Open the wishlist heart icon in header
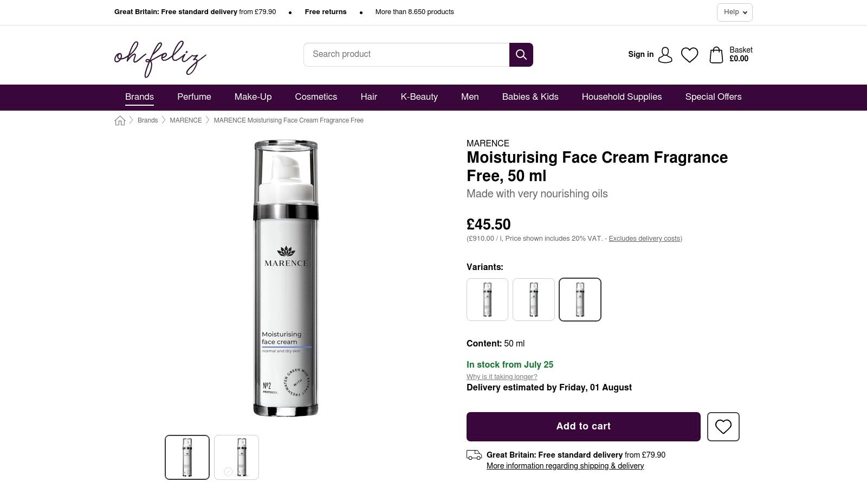Image resolution: width=867 pixels, height=488 pixels. pyautogui.click(x=689, y=55)
